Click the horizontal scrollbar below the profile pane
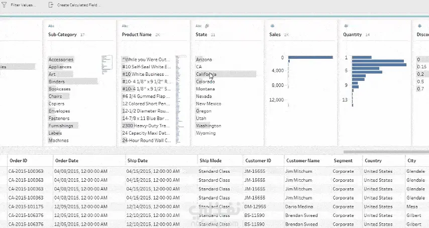The width and height of the screenshot is (429, 228). (x=386, y=152)
